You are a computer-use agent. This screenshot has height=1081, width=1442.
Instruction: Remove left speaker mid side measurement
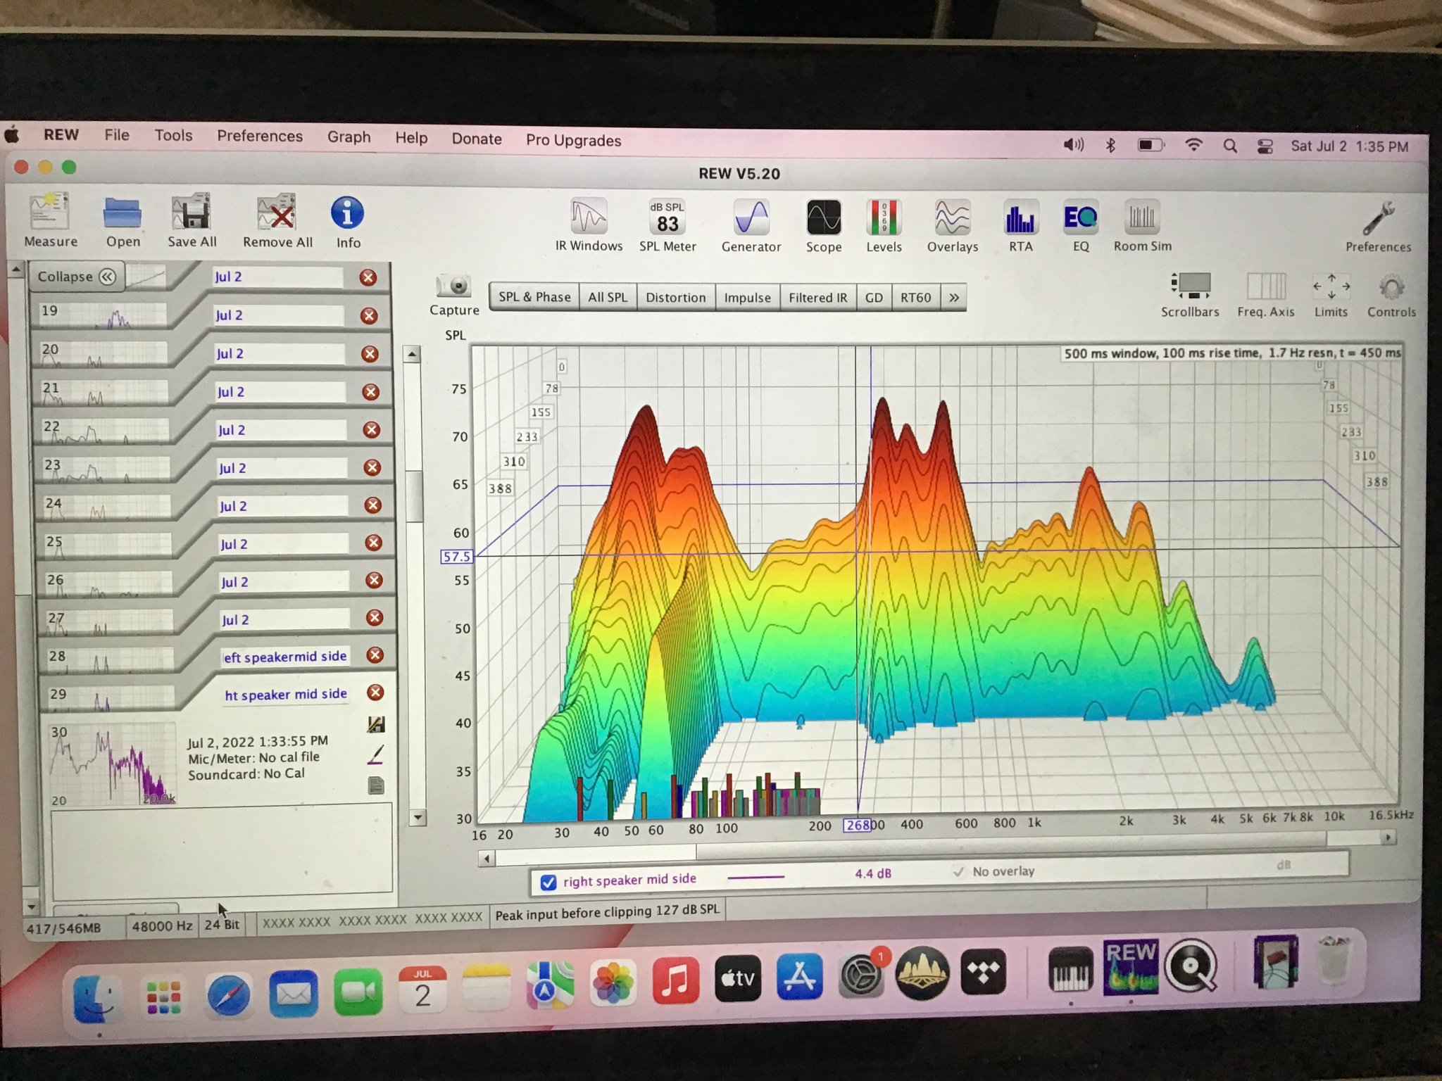pos(375,655)
